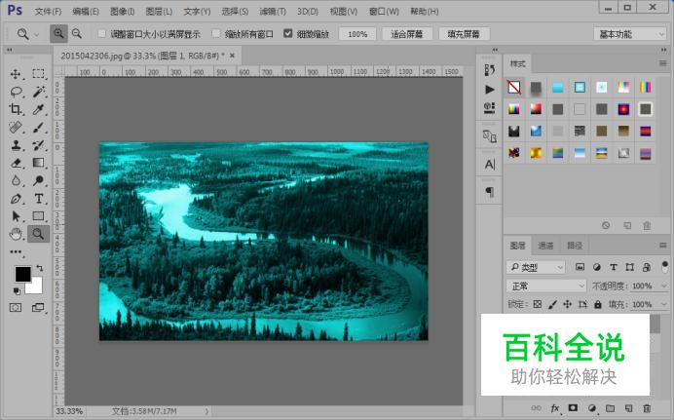Change screen mode icon

pyautogui.click(x=38, y=307)
